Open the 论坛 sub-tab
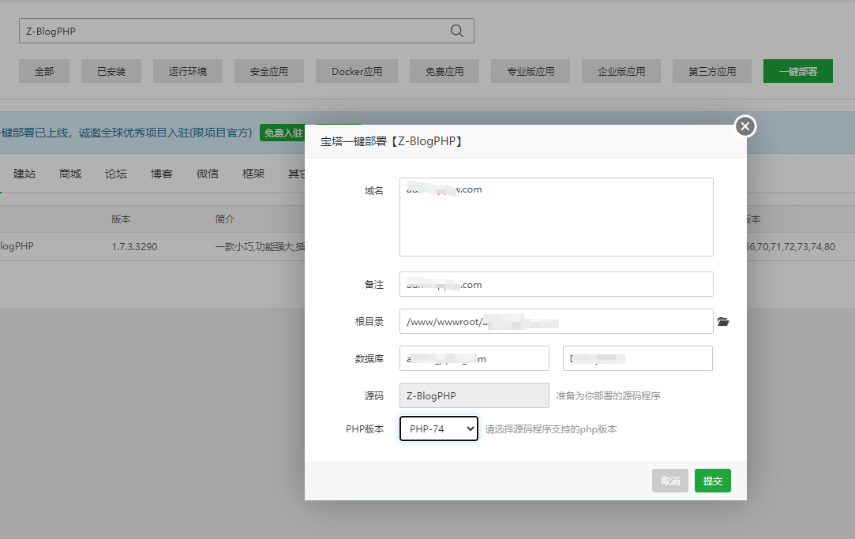The height and width of the screenshot is (539, 855). pos(116,174)
